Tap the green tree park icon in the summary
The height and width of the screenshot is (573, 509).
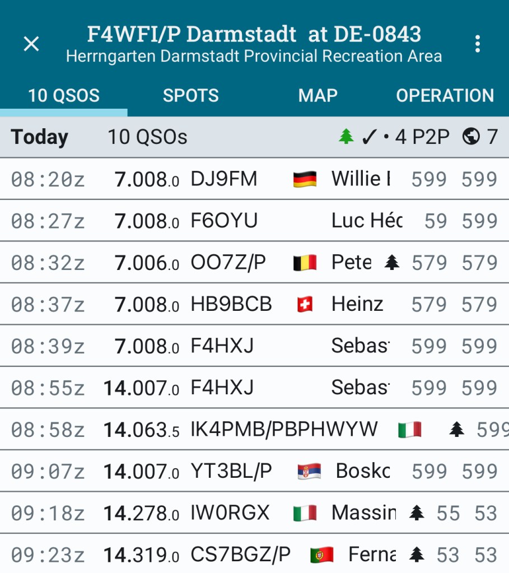pos(347,137)
